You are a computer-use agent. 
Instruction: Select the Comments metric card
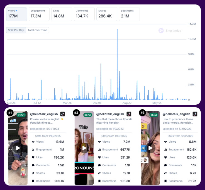pyautogui.click(x=84, y=14)
